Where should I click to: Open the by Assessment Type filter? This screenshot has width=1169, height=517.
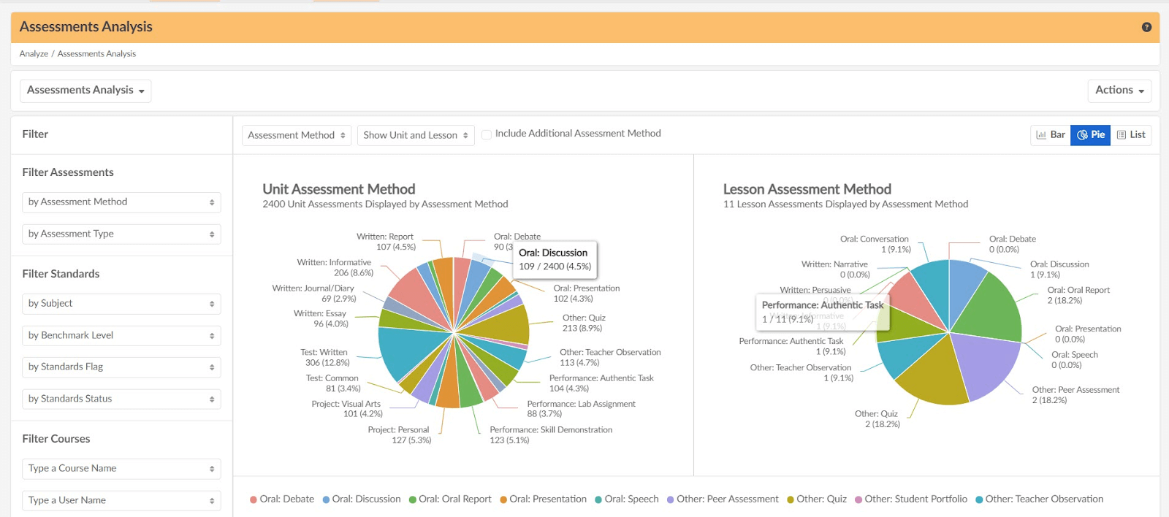pyautogui.click(x=121, y=234)
